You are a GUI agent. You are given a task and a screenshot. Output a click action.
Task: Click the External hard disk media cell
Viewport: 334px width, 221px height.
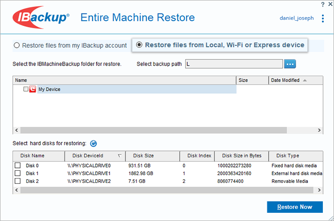pyautogui.click(x=297, y=174)
